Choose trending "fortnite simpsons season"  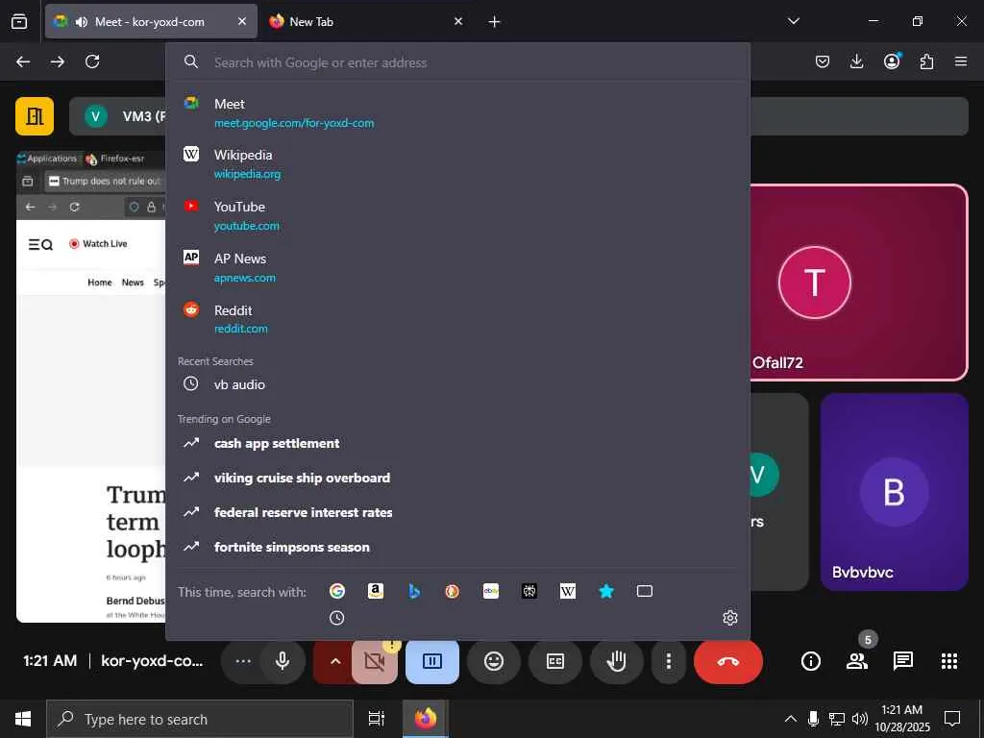(458, 547)
